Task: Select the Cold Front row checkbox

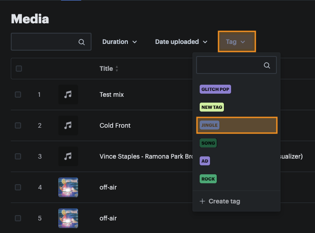Action: point(18,125)
